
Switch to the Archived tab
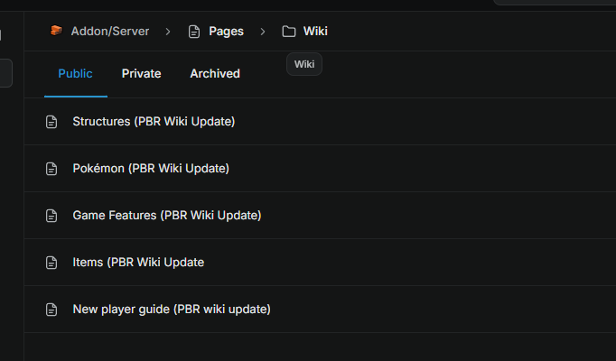pyautogui.click(x=215, y=73)
